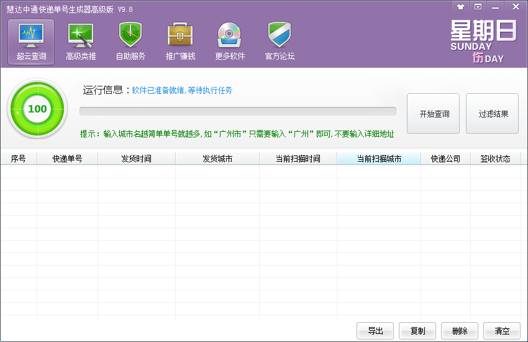Screen dimensions: 528x342
Task: Sort by the 快递公司 column header
Action: pyautogui.click(x=445, y=159)
